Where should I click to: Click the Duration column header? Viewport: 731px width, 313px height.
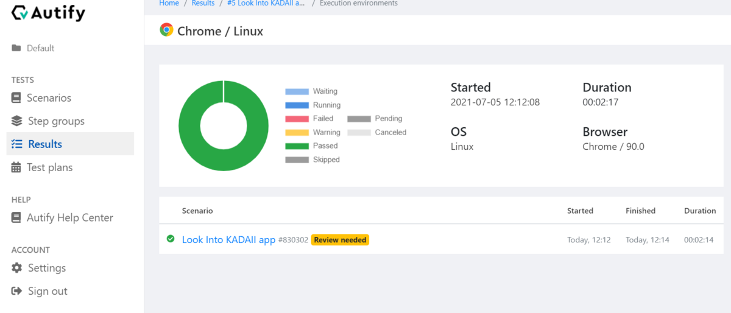click(x=700, y=211)
